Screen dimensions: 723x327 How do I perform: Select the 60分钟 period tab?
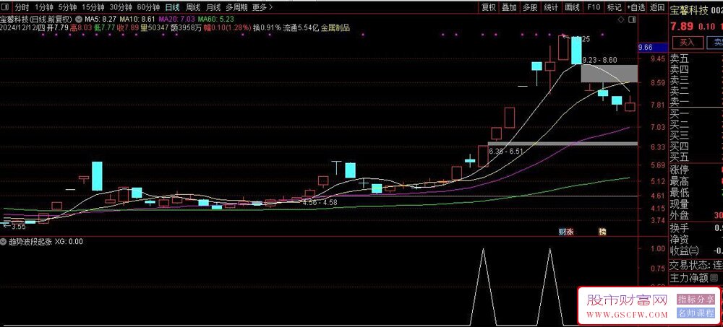click(x=148, y=7)
